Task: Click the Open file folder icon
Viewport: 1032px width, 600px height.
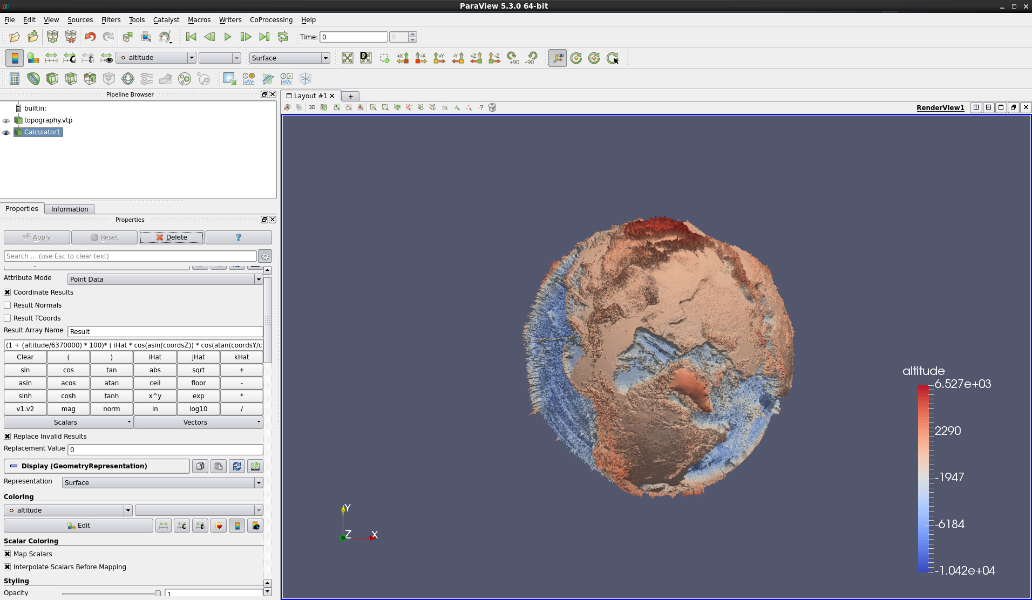Action: [x=15, y=37]
